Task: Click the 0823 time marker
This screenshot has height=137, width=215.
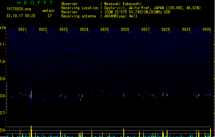Action: coord(64,29)
